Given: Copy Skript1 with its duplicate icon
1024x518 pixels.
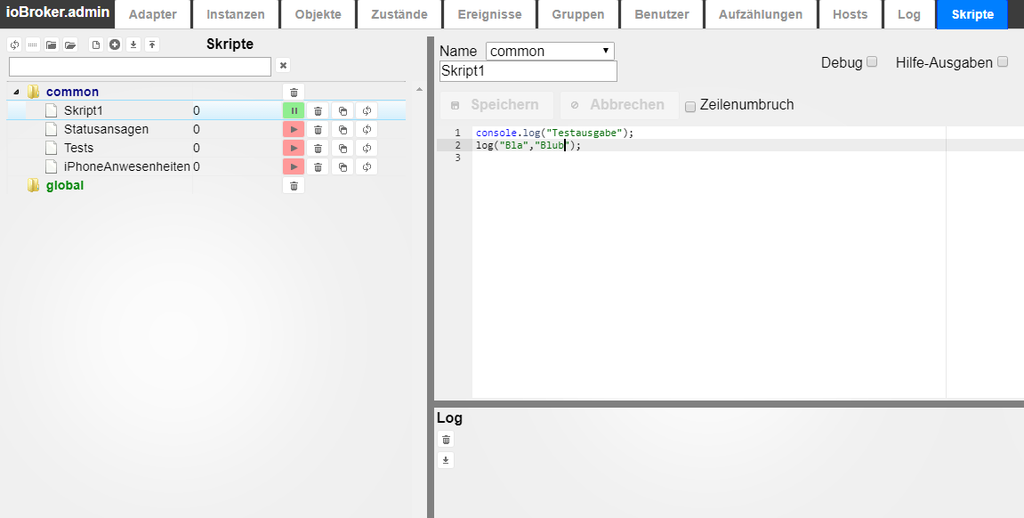Looking at the screenshot, I should pyautogui.click(x=343, y=111).
